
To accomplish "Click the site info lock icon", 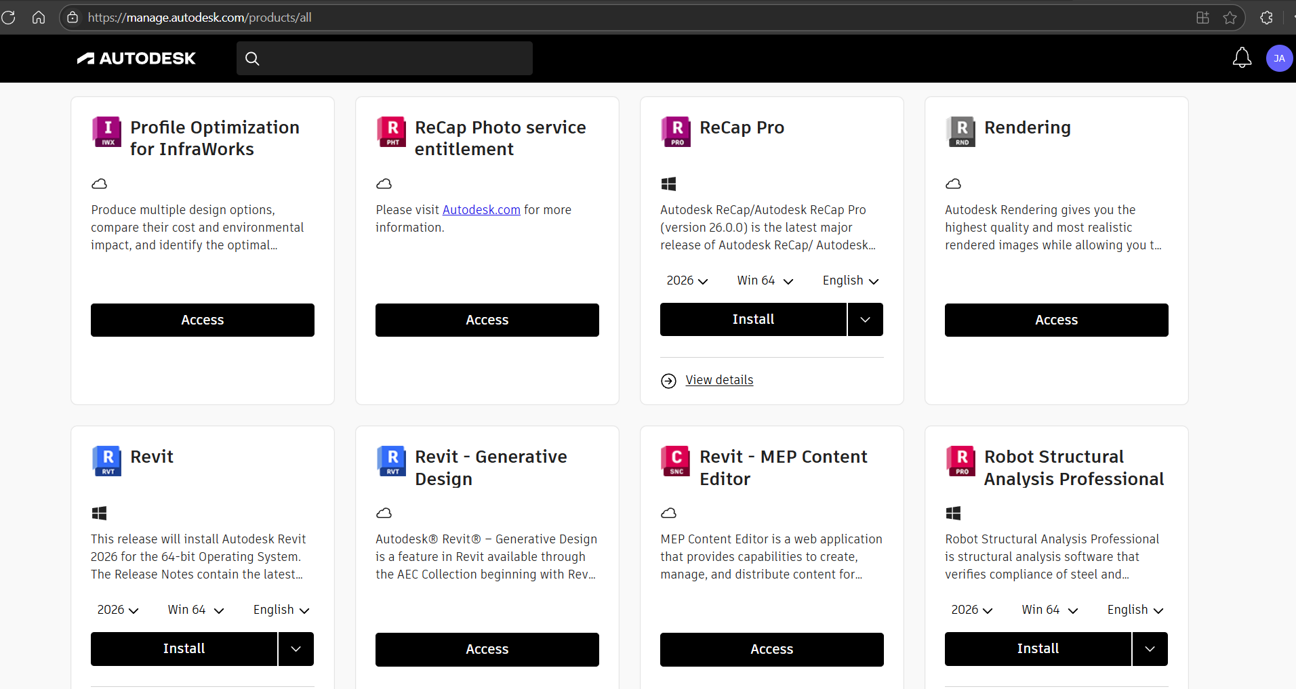I will [x=73, y=18].
